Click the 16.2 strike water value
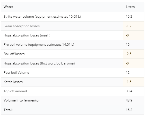The image size is (146, 117). point(129,17)
